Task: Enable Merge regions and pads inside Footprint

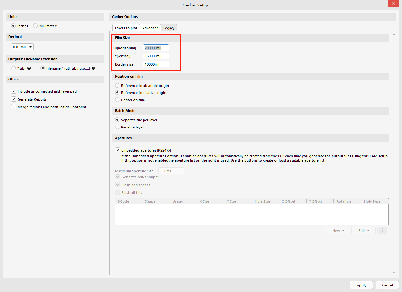Action: point(14,107)
